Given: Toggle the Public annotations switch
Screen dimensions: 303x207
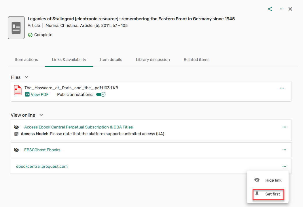Looking at the screenshot, I should point(101,94).
